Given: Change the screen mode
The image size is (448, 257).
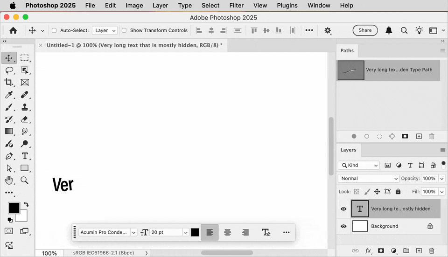Looking at the screenshot, I should click(x=24, y=231).
